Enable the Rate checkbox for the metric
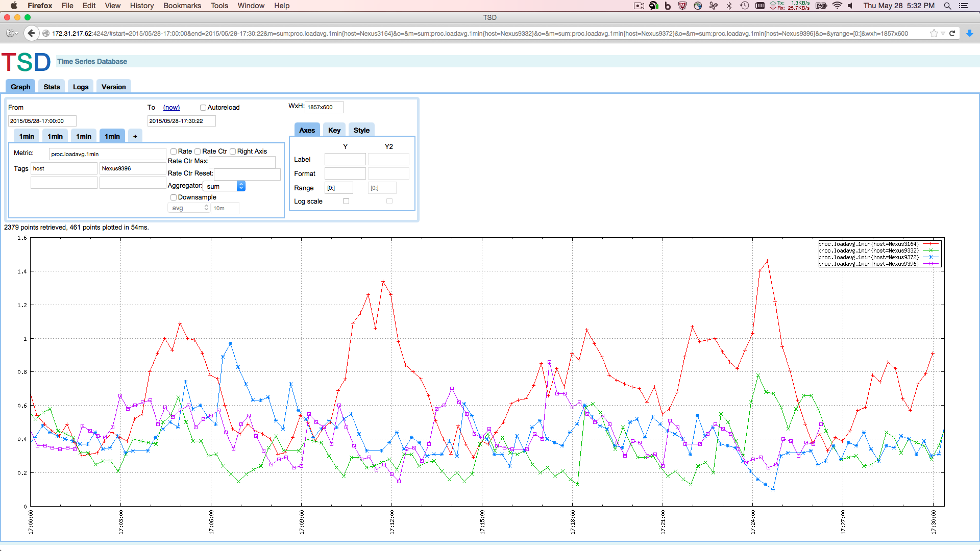 coord(174,151)
